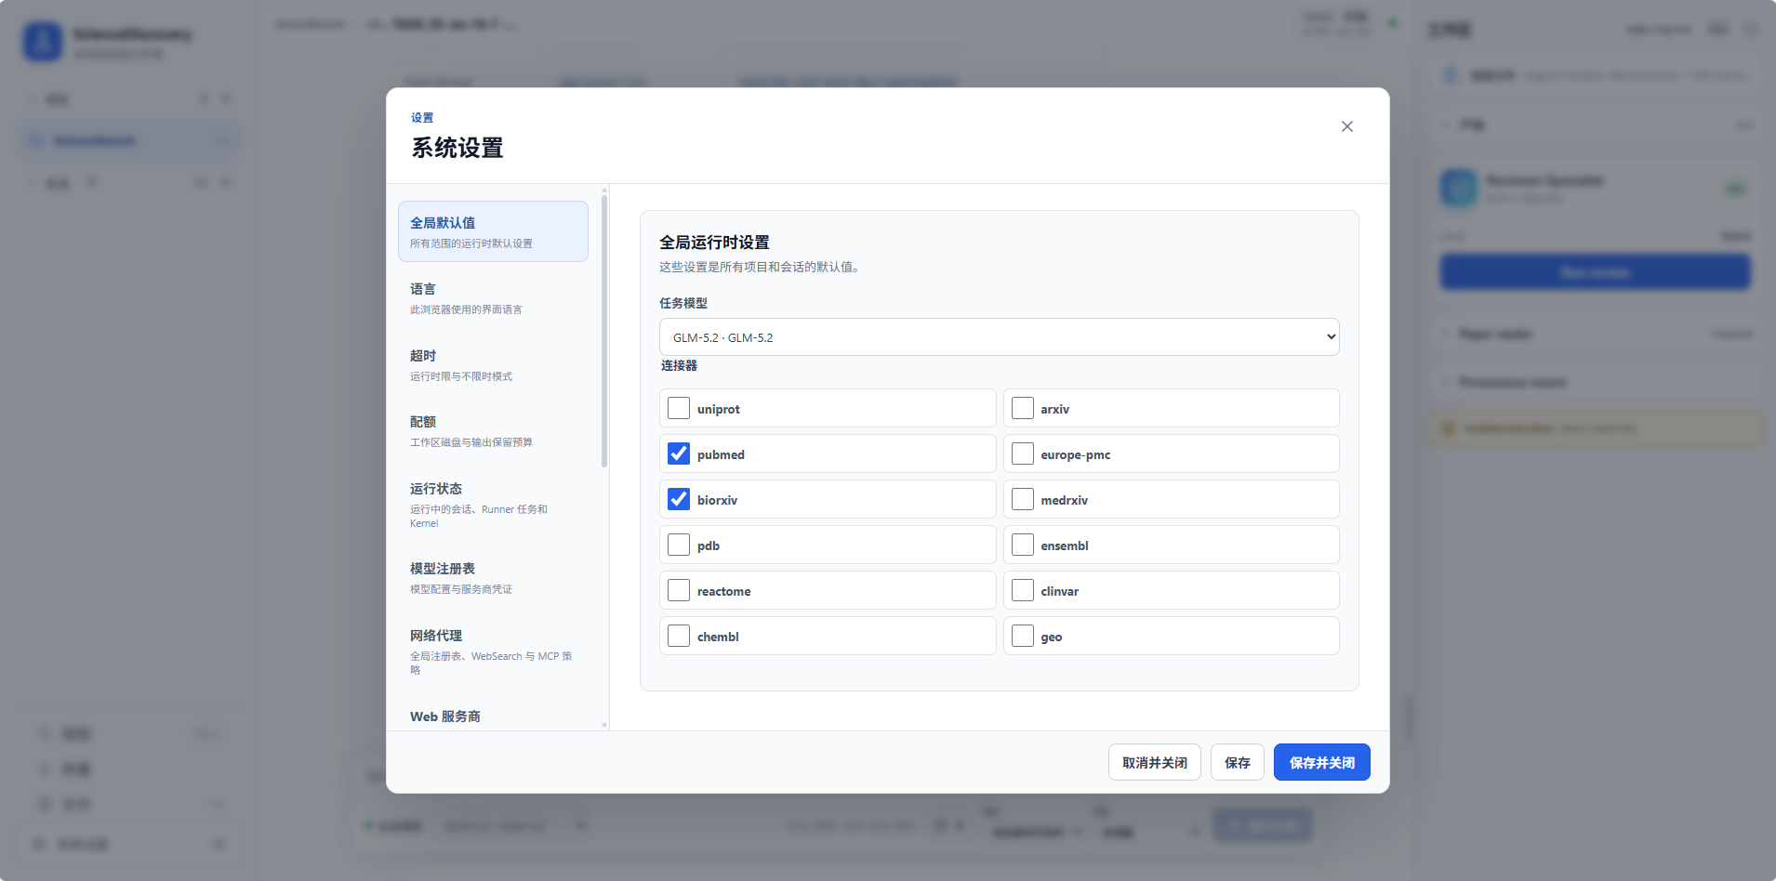Uncheck the pubmed connector

pos(679,454)
